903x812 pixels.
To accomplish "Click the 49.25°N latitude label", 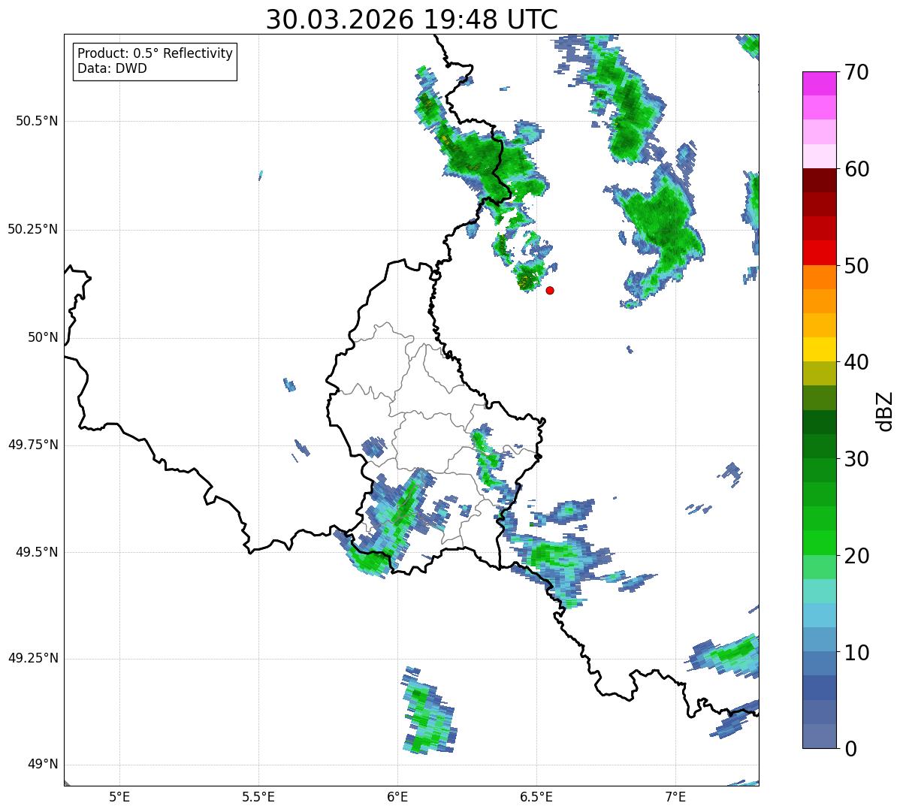I will tap(33, 659).
